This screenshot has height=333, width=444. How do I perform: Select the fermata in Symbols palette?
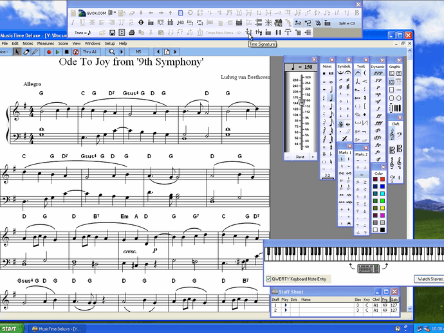coord(347,73)
